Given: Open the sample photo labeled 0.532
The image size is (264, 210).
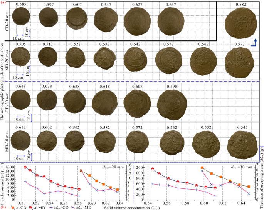Looking at the screenshot, I should point(104,58).
